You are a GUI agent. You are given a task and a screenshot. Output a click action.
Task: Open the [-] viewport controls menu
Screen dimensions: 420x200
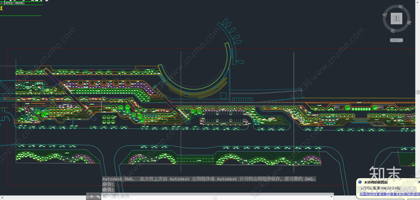[x=2, y=3]
